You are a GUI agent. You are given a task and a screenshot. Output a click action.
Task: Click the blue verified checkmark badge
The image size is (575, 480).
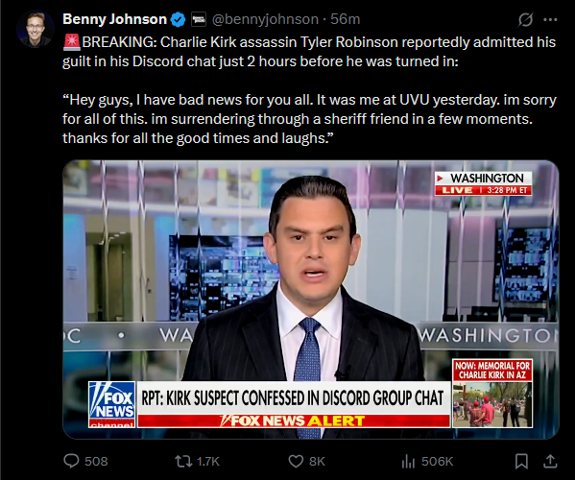[179, 19]
